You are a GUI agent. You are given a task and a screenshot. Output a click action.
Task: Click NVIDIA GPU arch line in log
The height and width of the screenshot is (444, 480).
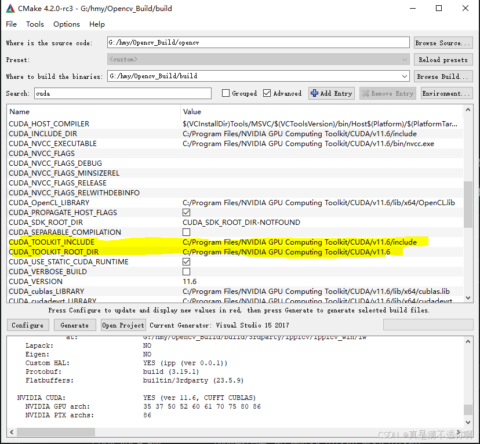143,406
